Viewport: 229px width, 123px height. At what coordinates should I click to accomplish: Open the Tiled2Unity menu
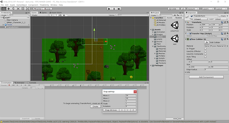click(x=44, y=5)
